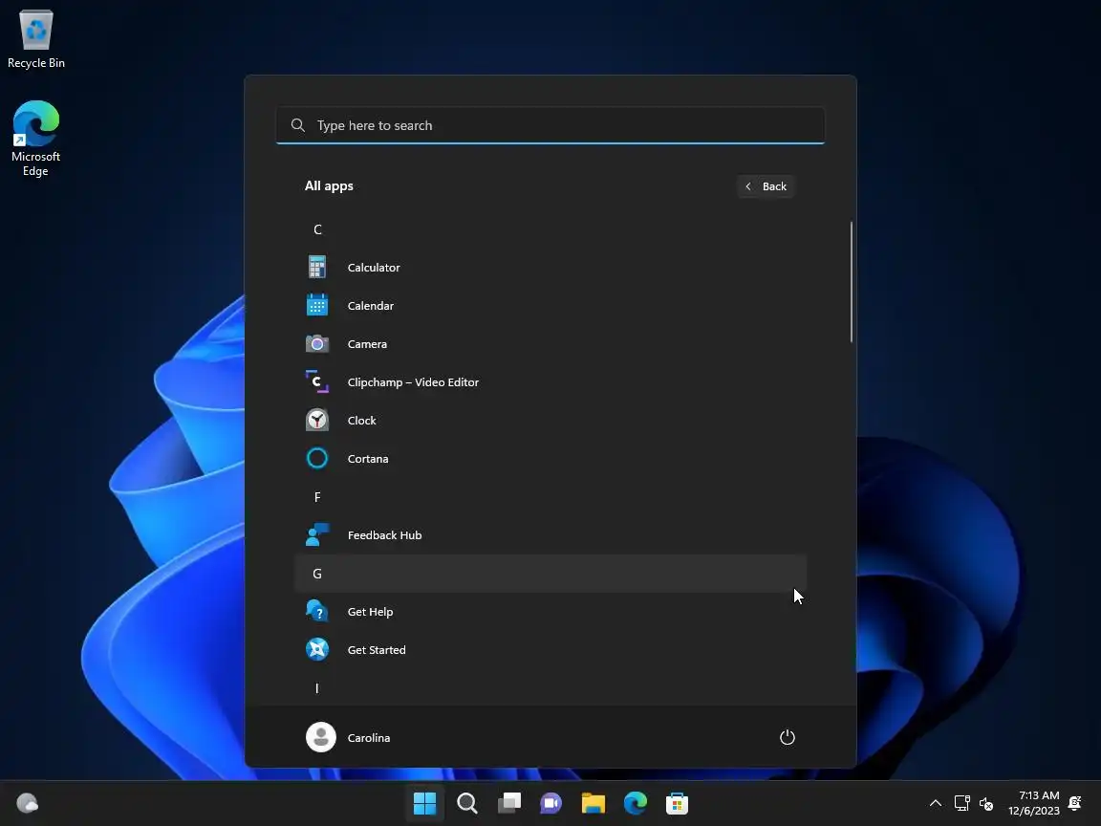Screen dimensions: 1101x826
Task: Launch Microsoft Edge from the taskbar
Action: [x=635, y=803]
